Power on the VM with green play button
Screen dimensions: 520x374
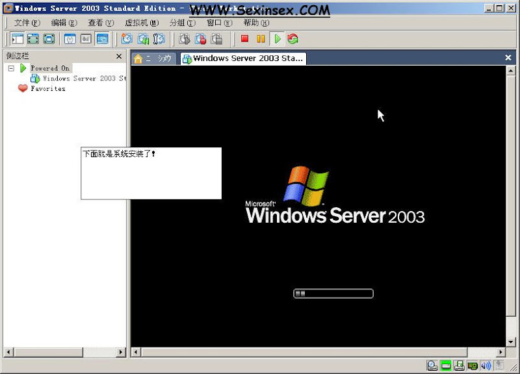coord(278,39)
